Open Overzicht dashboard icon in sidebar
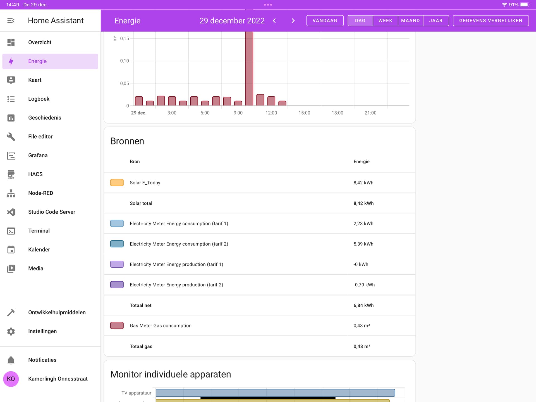The image size is (536, 402). pos(11,42)
